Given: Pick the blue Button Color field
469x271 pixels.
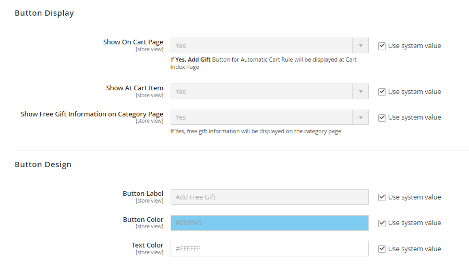Looking at the screenshot, I should 269,223.
